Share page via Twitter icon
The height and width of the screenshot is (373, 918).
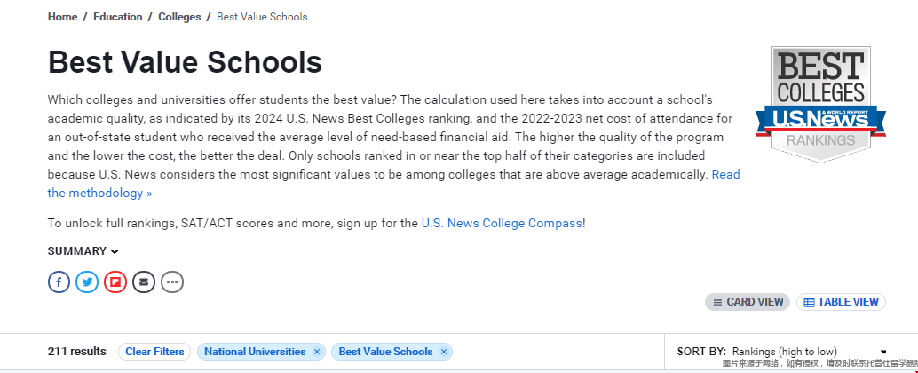point(87,282)
